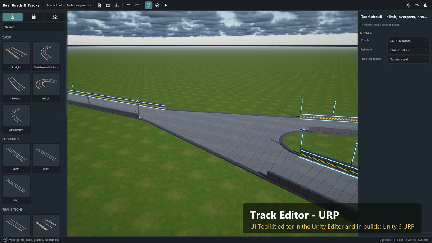Select the Straight road piece
Image resolution: width=432 pixels, height=243 pixels.
click(16, 56)
